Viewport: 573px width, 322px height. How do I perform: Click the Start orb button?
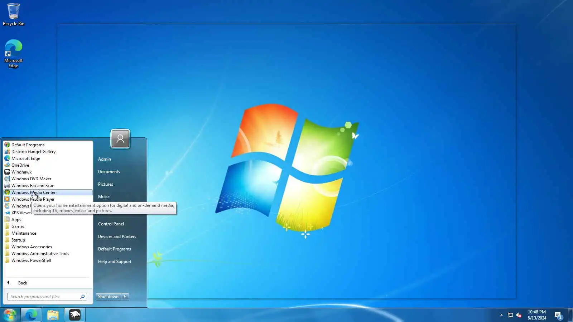click(x=10, y=315)
